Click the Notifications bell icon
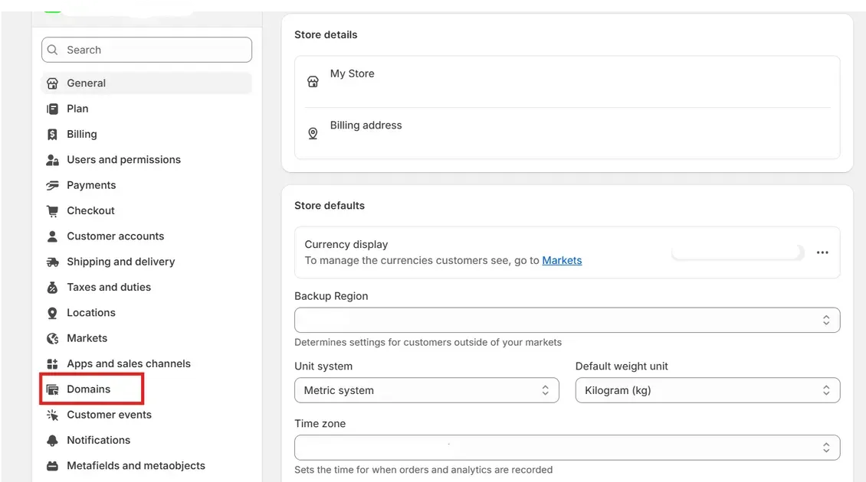This screenshot has height=482, width=866. pos(52,441)
